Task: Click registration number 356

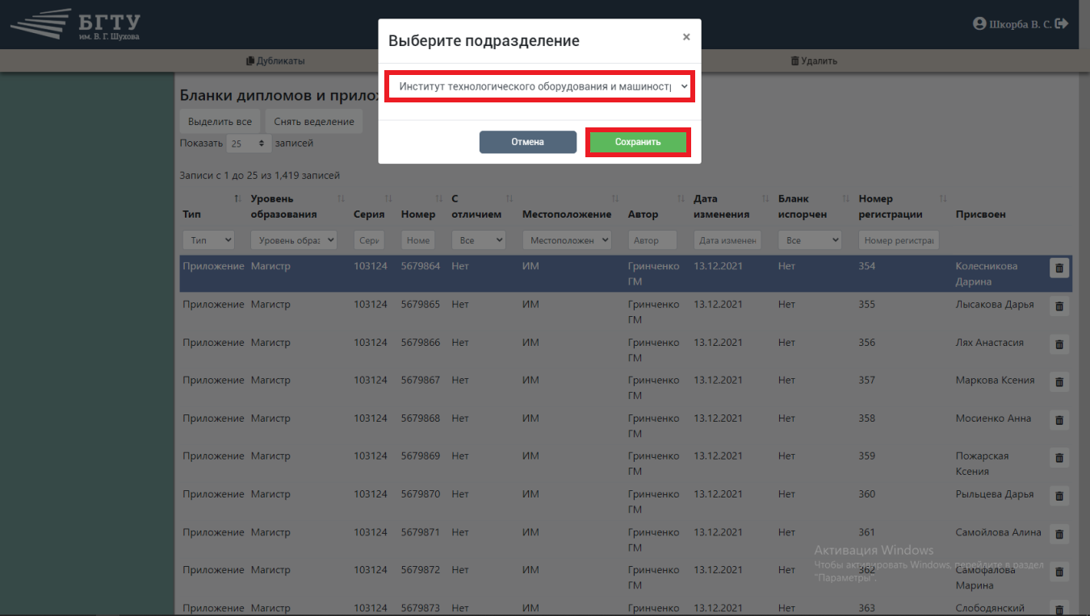Action: 866,342
